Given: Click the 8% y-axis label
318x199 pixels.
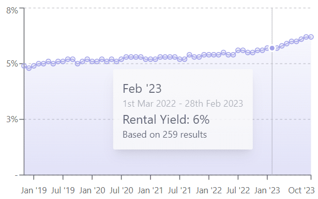Looking at the screenshot, I should tap(12, 10).
